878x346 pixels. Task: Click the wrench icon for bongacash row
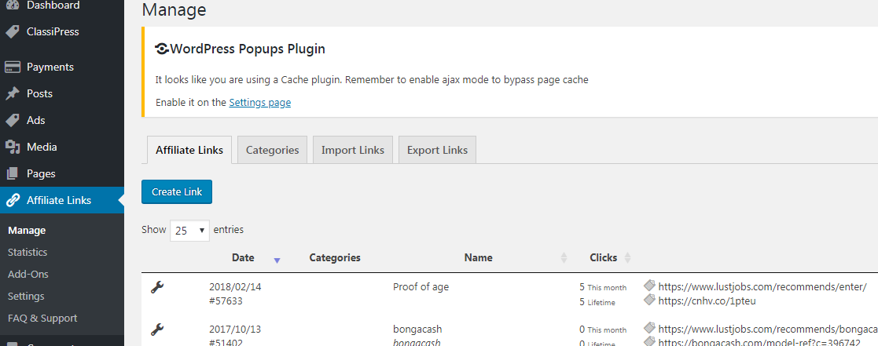157,330
